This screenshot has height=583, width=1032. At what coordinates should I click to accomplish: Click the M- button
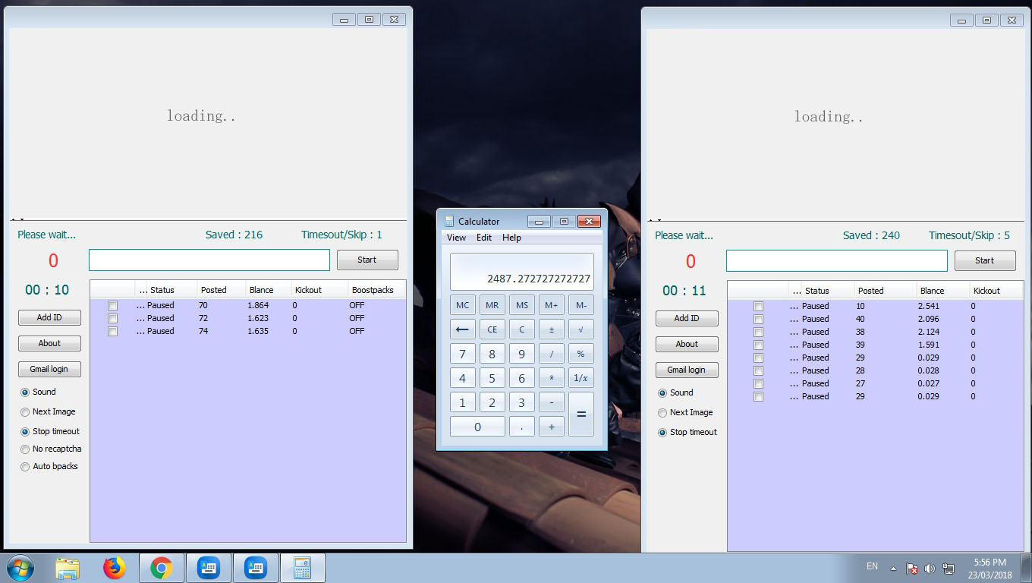(581, 305)
